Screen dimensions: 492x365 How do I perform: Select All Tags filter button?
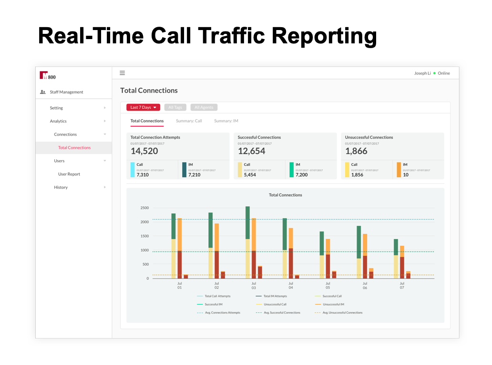(175, 107)
